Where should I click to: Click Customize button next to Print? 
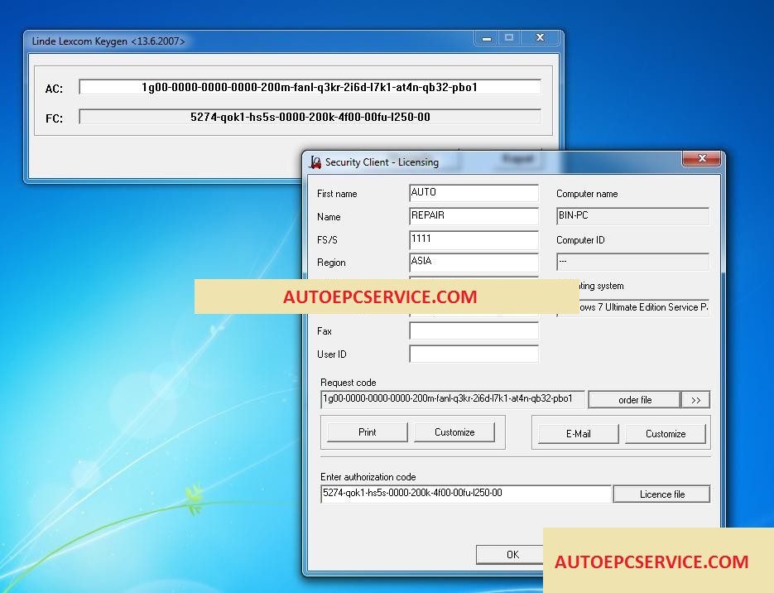(454, 432)
